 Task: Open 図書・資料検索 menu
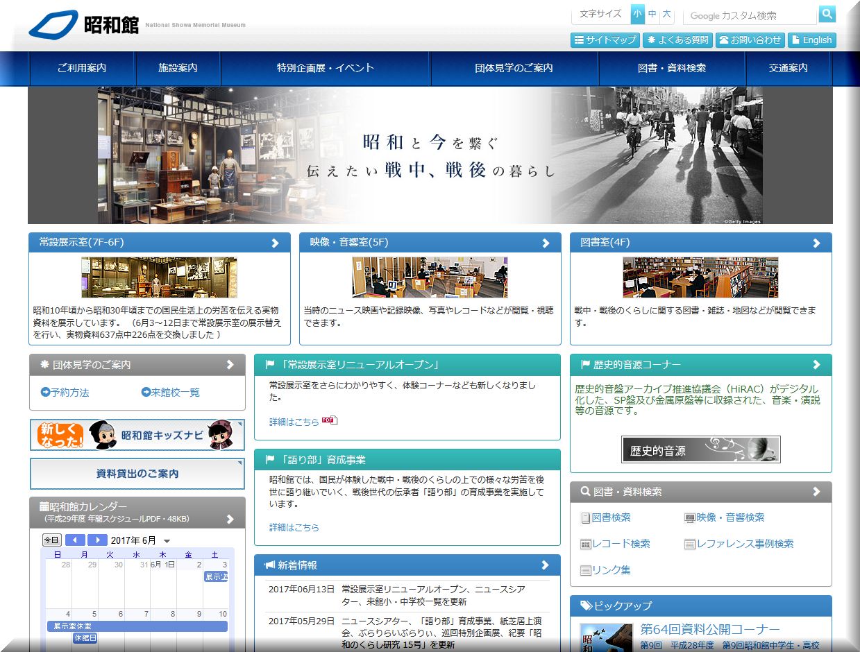672,68
